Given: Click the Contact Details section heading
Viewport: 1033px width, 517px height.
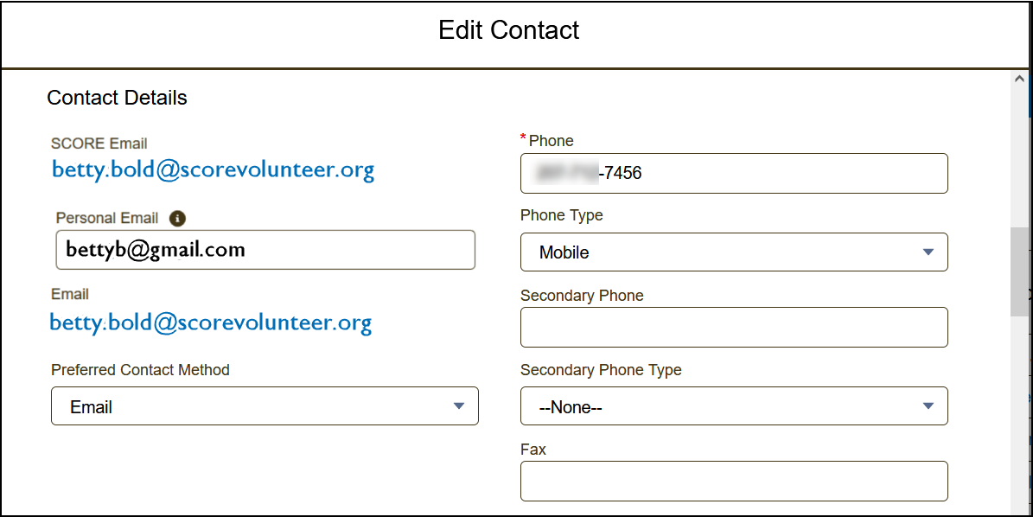Looking at the screenshot, I should tap(117, 98).
